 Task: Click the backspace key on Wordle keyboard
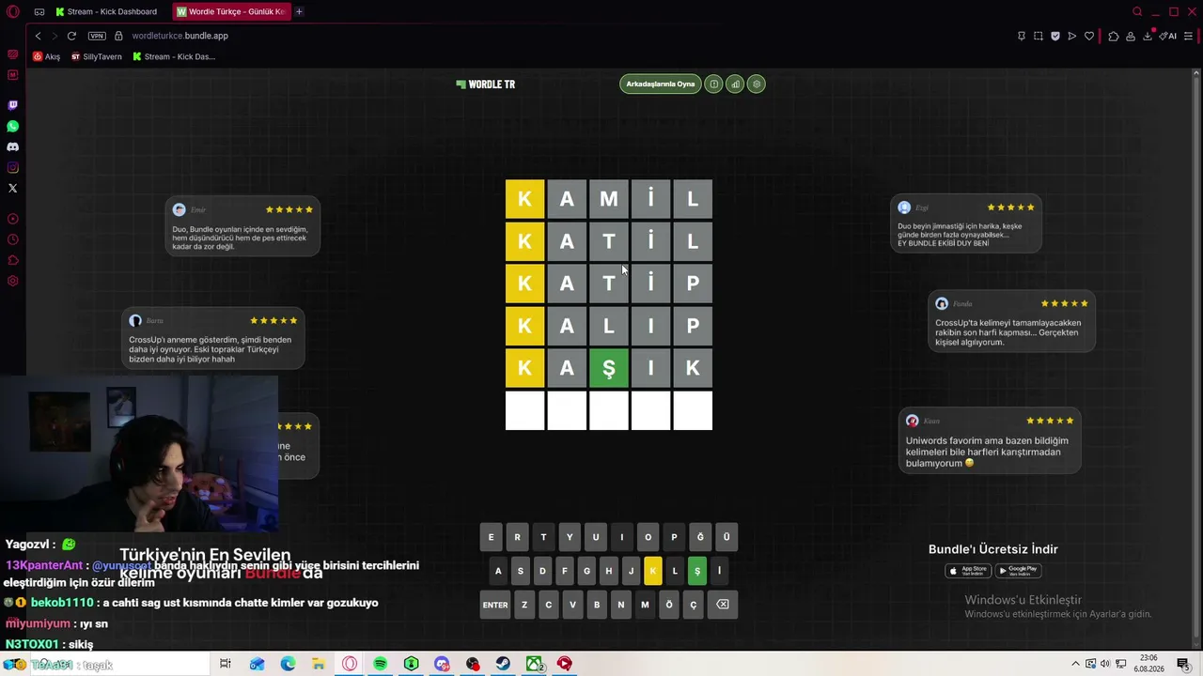723,605
